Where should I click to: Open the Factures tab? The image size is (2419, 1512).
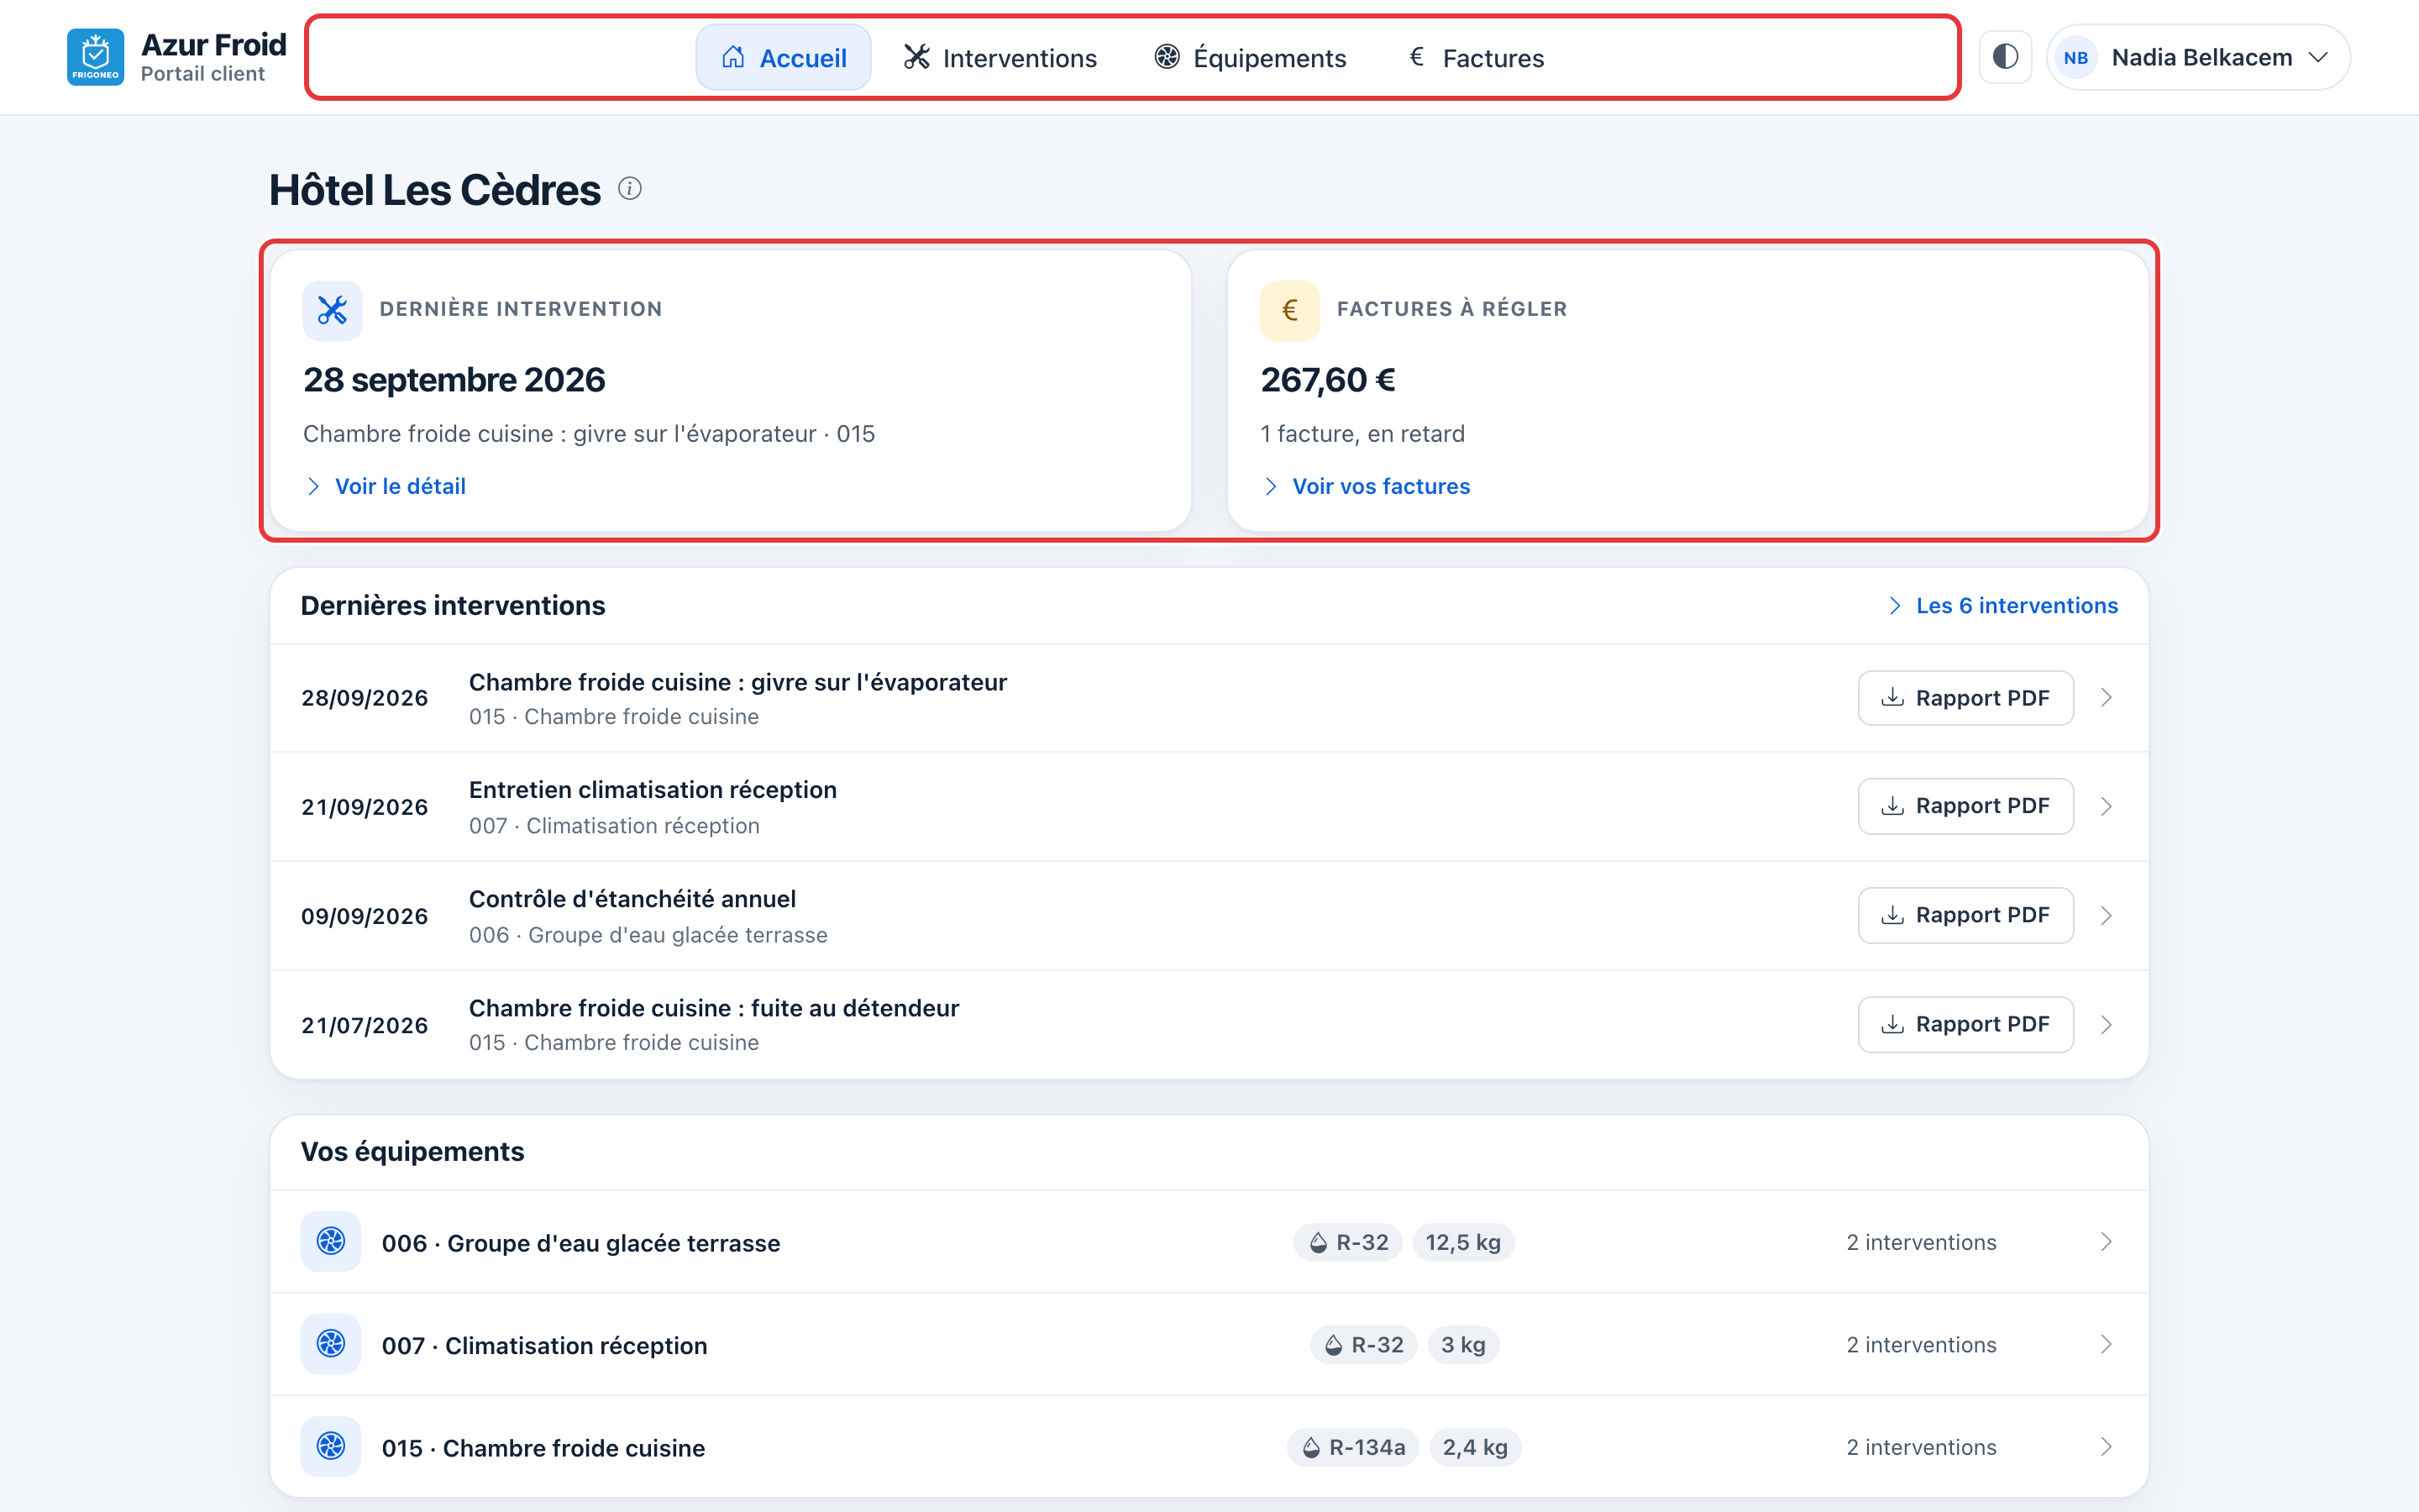click(x=1476, y=58)
